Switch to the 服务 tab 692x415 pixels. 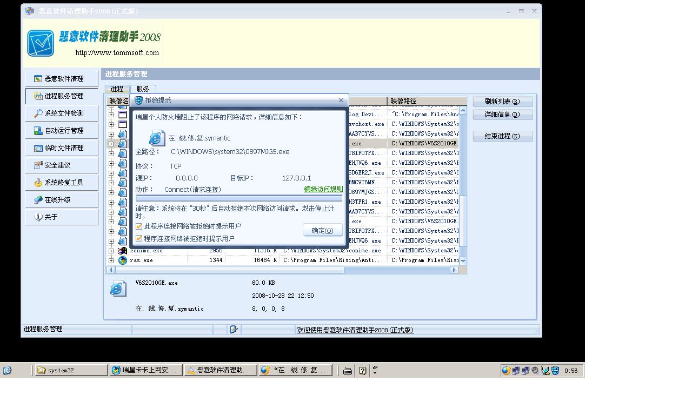(x=143, y=89)
